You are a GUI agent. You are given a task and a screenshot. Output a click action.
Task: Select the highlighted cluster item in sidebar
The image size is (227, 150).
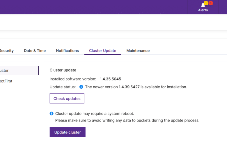(19, 70)
